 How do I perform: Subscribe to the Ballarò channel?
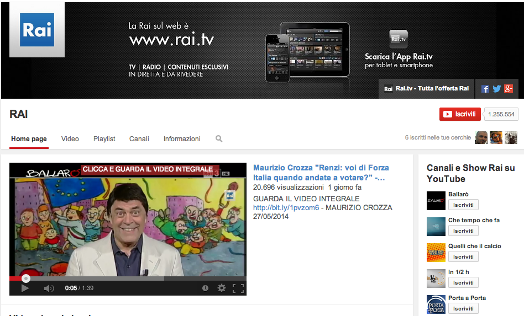463,205
